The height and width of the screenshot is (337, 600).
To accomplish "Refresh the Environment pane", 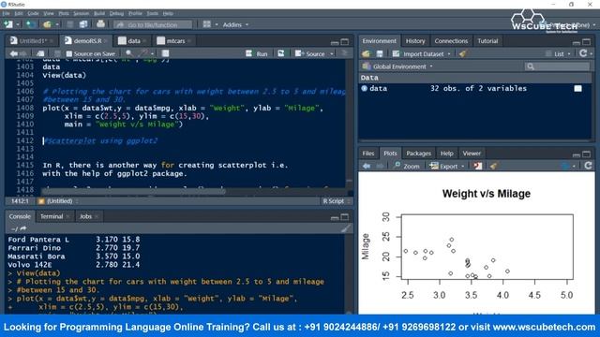I will pos(583,53).
